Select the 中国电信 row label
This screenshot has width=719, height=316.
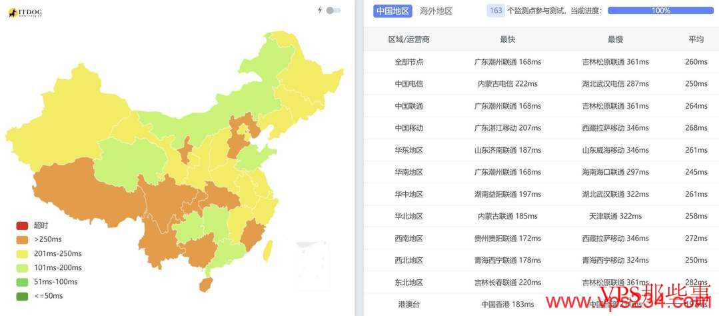[x=408, y=84]
